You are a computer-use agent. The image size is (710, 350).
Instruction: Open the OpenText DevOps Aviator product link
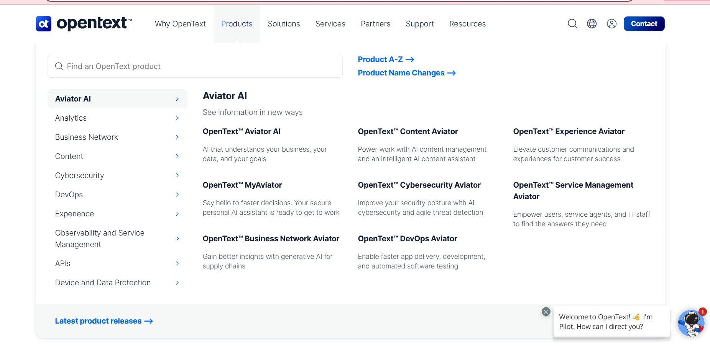(408, 239)
